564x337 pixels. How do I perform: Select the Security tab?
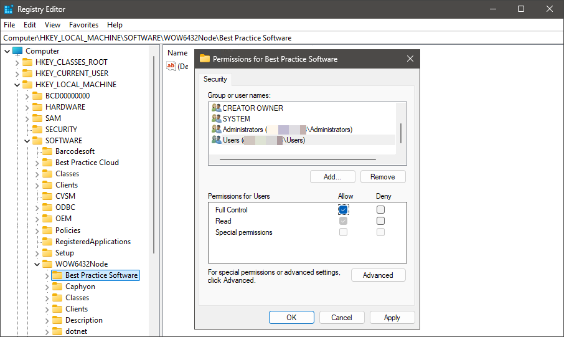click(x=215, y=79)
